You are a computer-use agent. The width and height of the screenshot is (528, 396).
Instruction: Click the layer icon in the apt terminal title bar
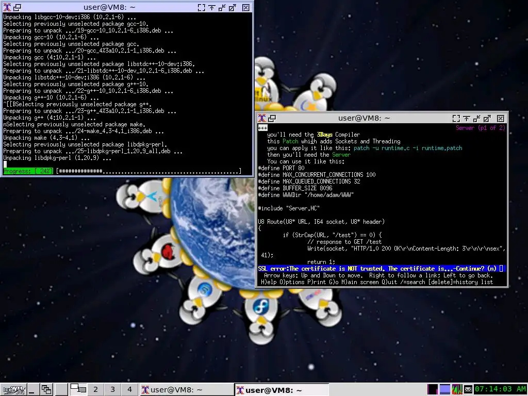[x=18, y=7]
